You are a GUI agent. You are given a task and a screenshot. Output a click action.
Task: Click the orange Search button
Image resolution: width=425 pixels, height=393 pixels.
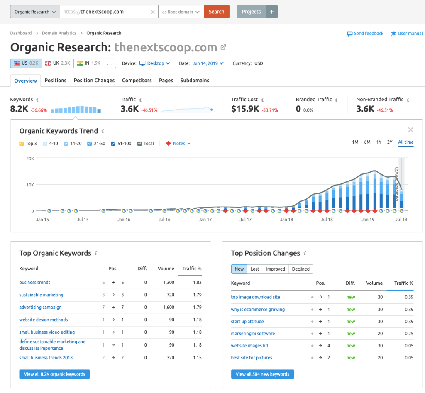coord(217,12)
